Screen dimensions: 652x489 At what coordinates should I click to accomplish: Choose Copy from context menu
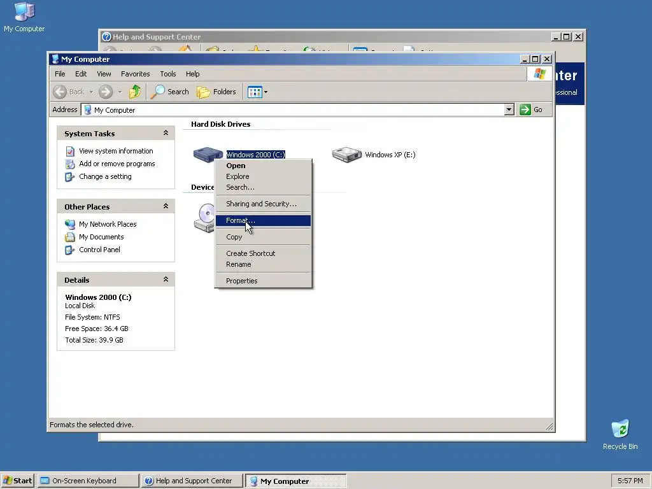[x=263, y=237]
